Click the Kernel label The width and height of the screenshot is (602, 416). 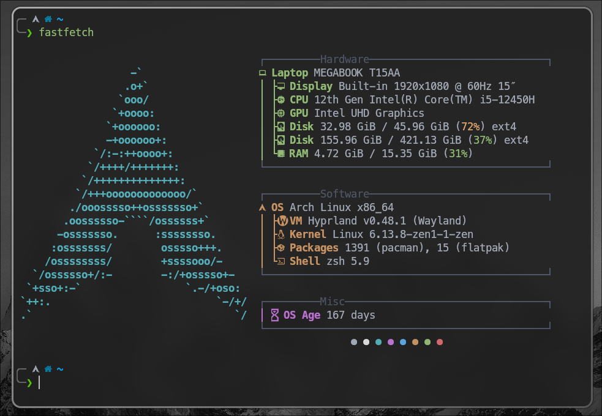[308, 234]
